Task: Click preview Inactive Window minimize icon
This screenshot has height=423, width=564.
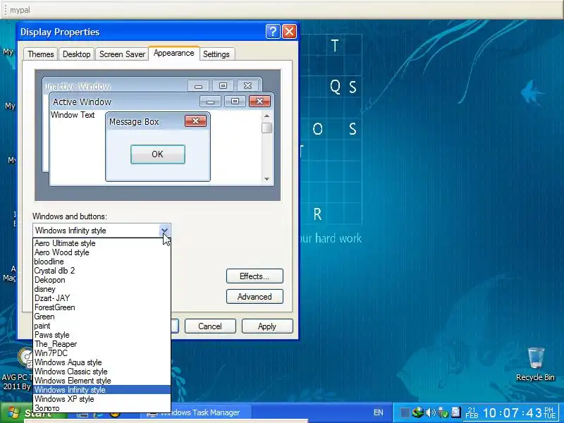Action: 198,86
